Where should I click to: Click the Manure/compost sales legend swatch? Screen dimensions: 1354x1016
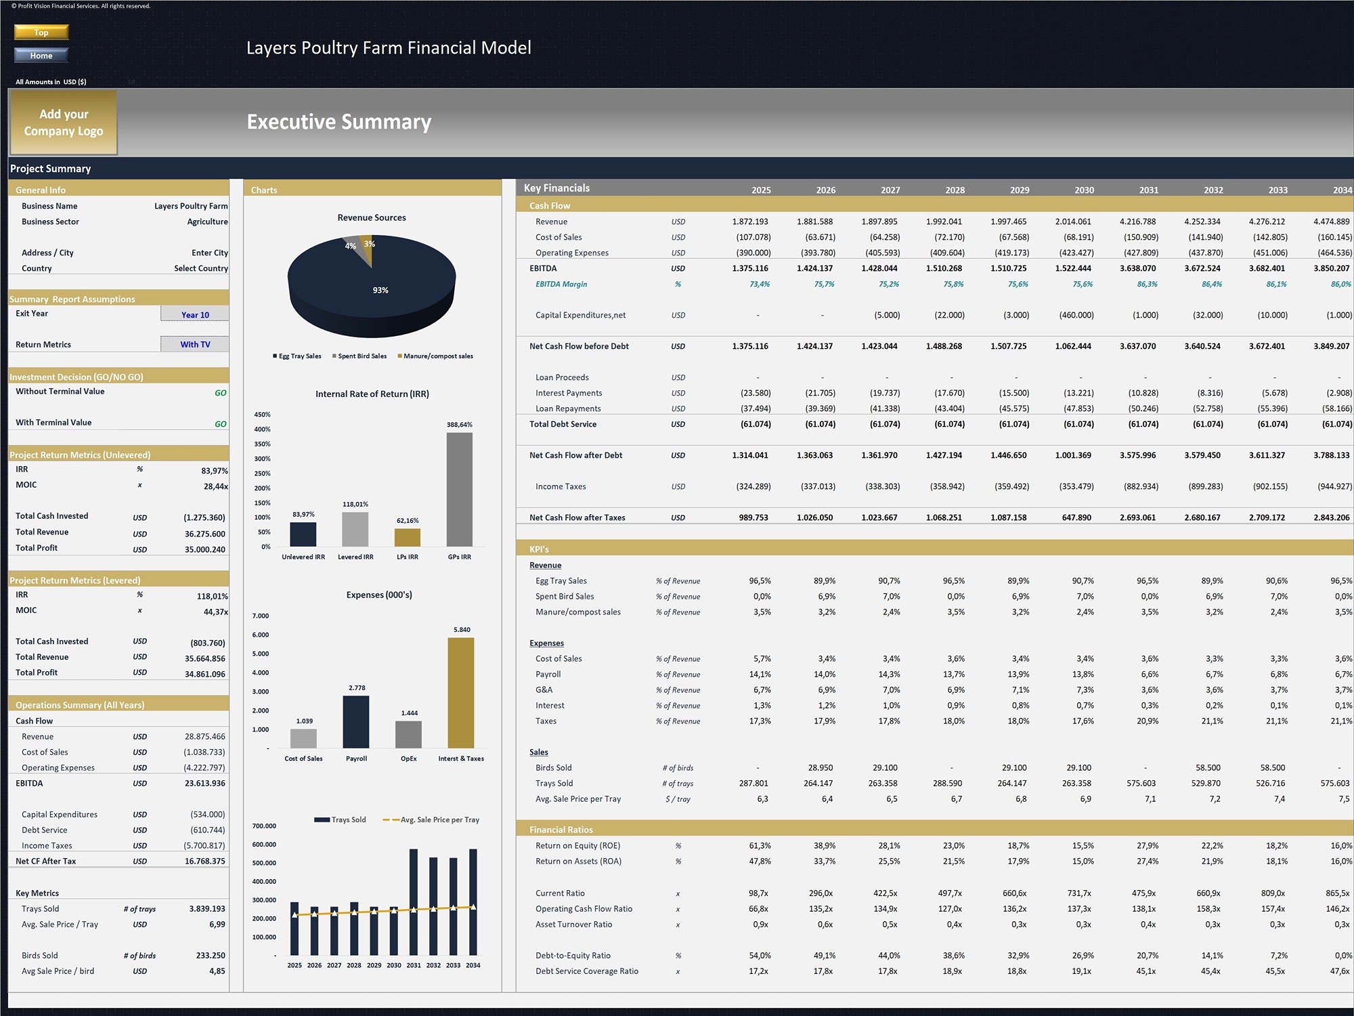click(400, 356)
